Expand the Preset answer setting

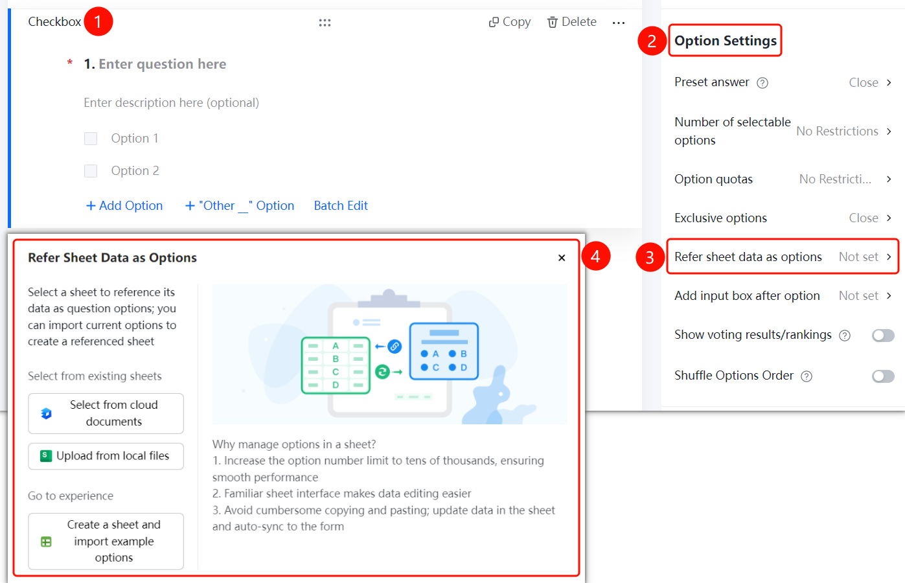783,82
